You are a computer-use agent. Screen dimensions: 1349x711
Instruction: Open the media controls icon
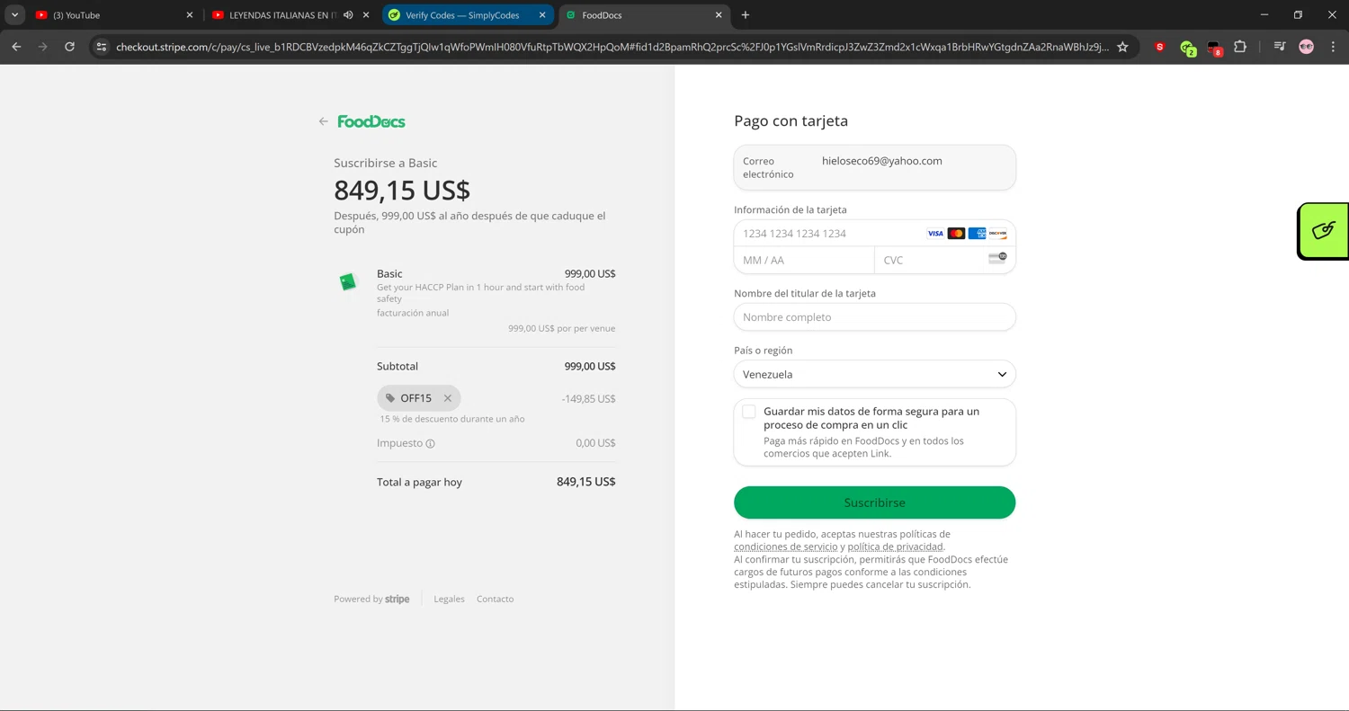[x=1280, y=47]
